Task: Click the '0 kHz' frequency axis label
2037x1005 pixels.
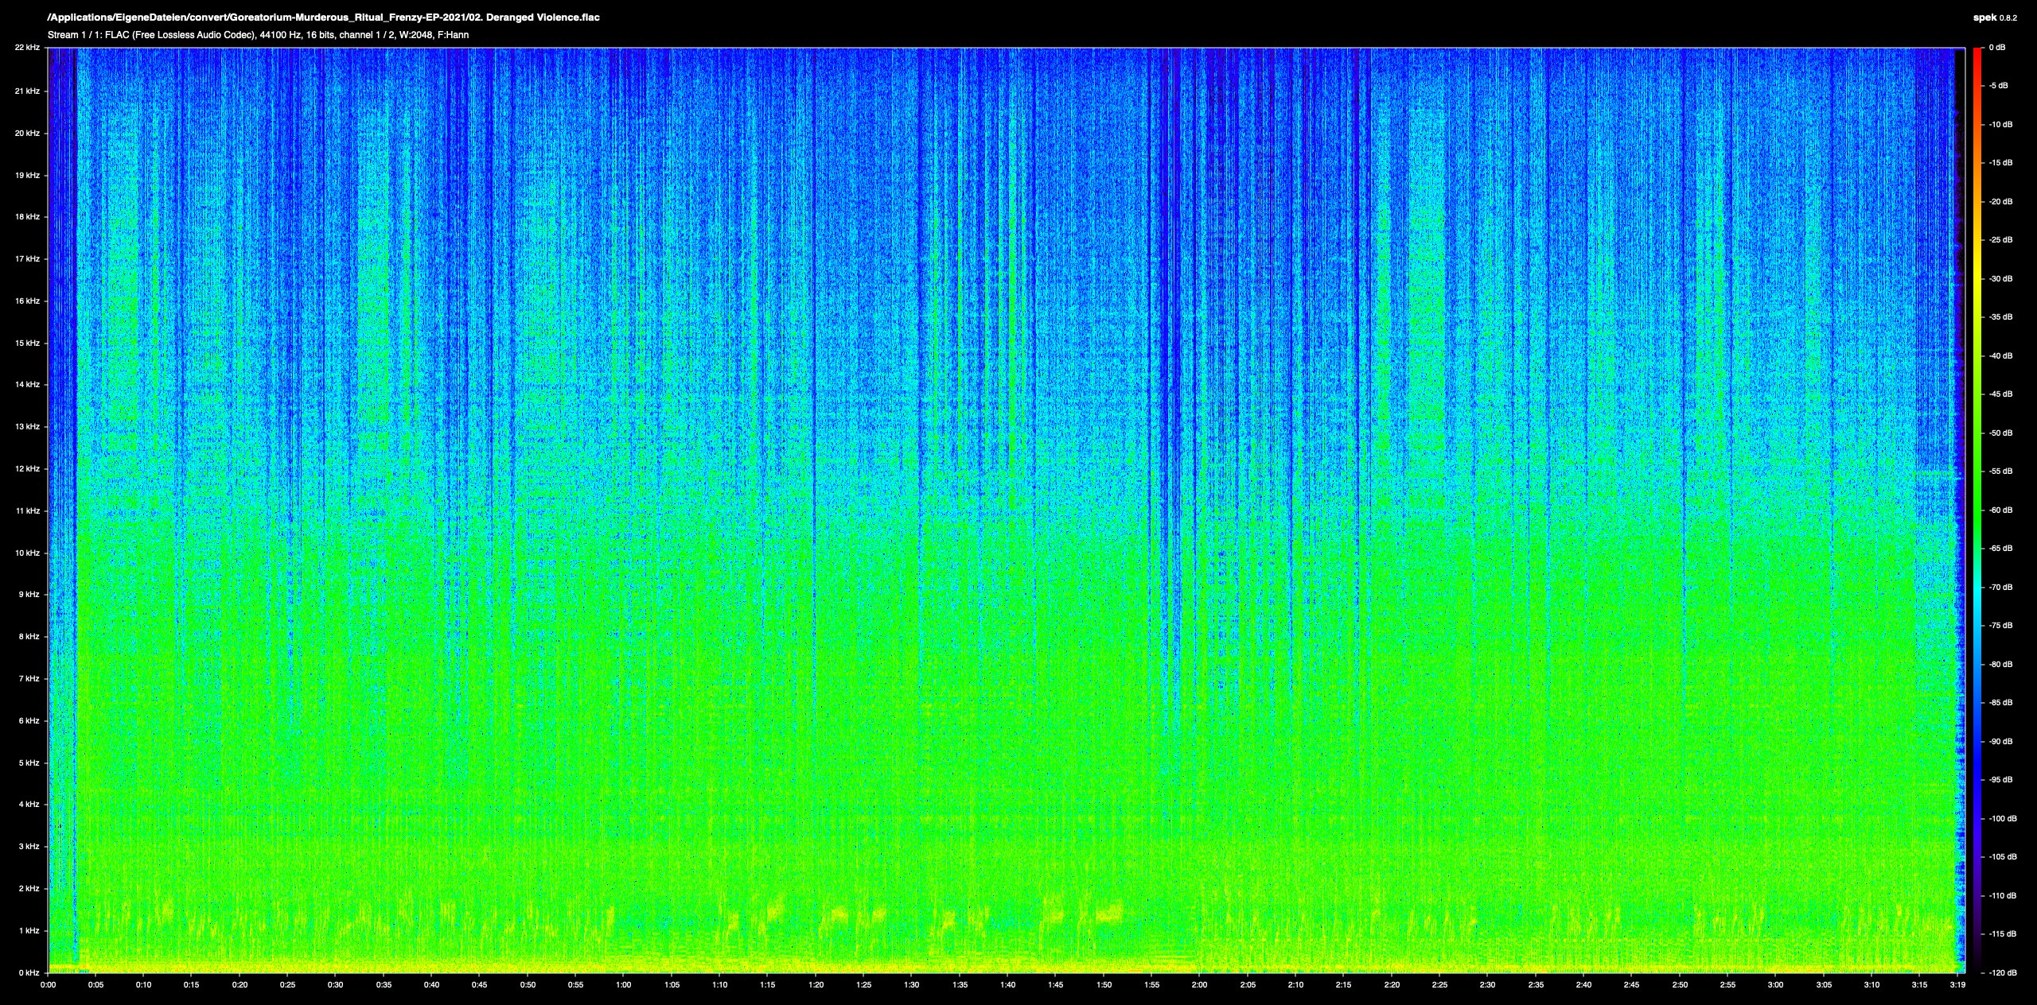Action: (x=29, y=972)
